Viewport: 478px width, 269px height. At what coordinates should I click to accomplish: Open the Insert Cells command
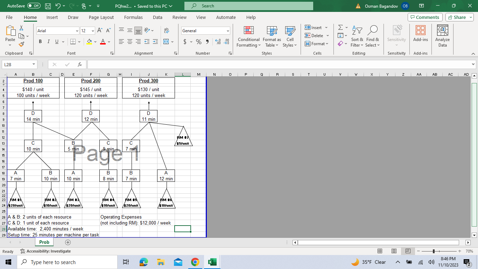coord(314,27)
